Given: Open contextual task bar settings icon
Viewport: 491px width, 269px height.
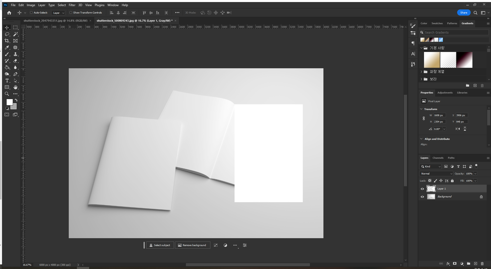Looking at the screenshot, I should point(245,245).
